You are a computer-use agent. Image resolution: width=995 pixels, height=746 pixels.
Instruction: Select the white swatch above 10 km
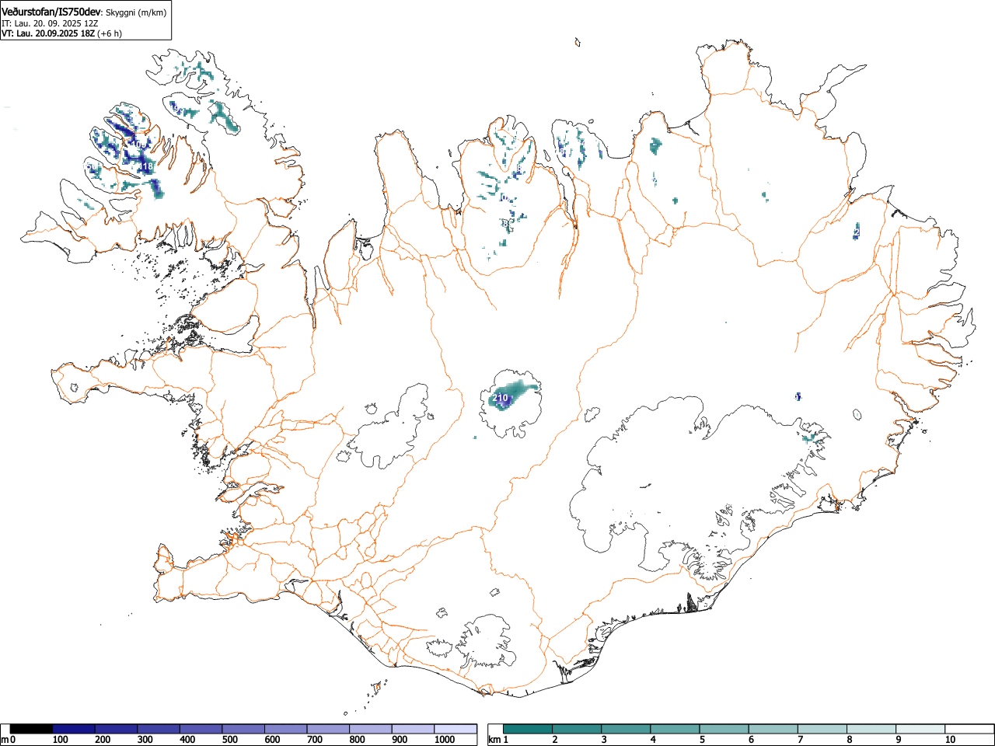(969, 729)
